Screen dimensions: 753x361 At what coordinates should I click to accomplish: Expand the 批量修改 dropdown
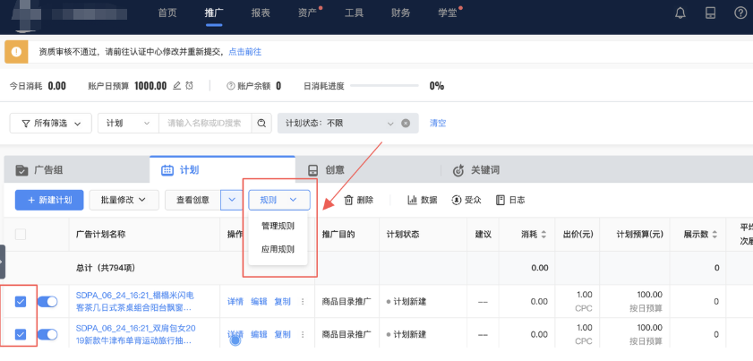click(124, 200)
